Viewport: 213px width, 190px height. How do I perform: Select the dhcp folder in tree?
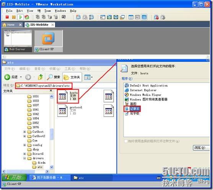[x=33, y=149]
